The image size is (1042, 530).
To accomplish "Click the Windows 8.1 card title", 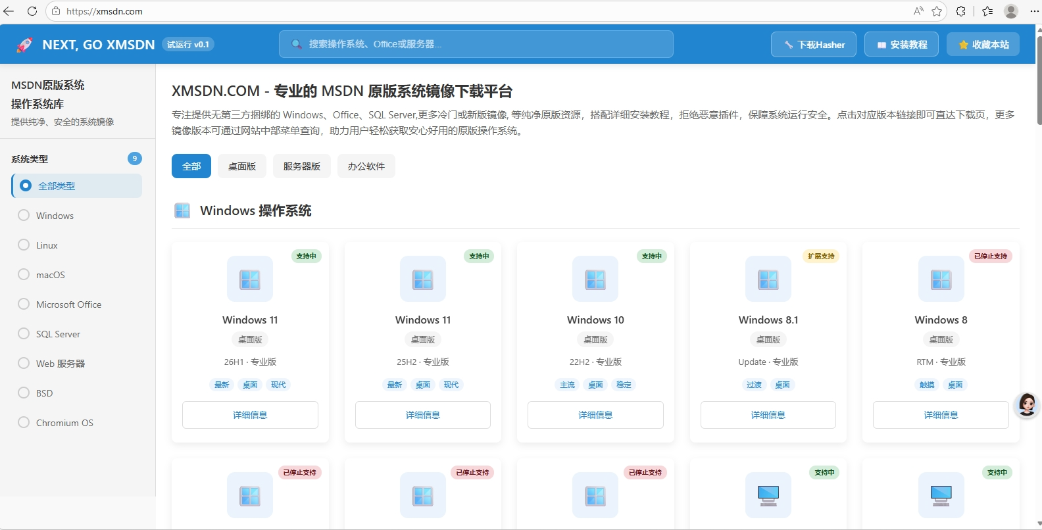I will (768, 320).
